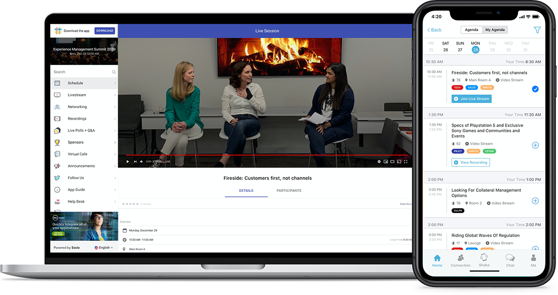The image size is (558, 295).
Task: Enter fullscreen on the video player
Action: point(406,161)
